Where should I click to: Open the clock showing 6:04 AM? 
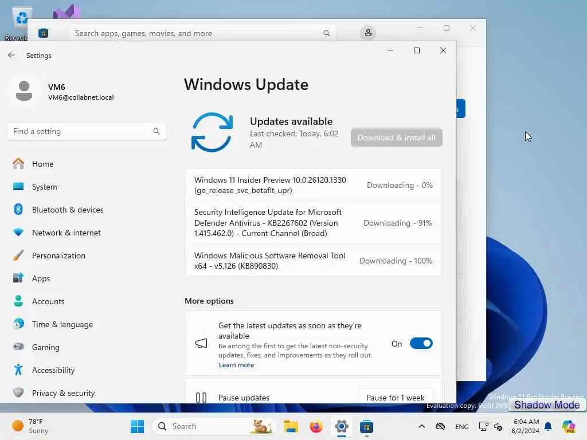click(x=526, y=426)
